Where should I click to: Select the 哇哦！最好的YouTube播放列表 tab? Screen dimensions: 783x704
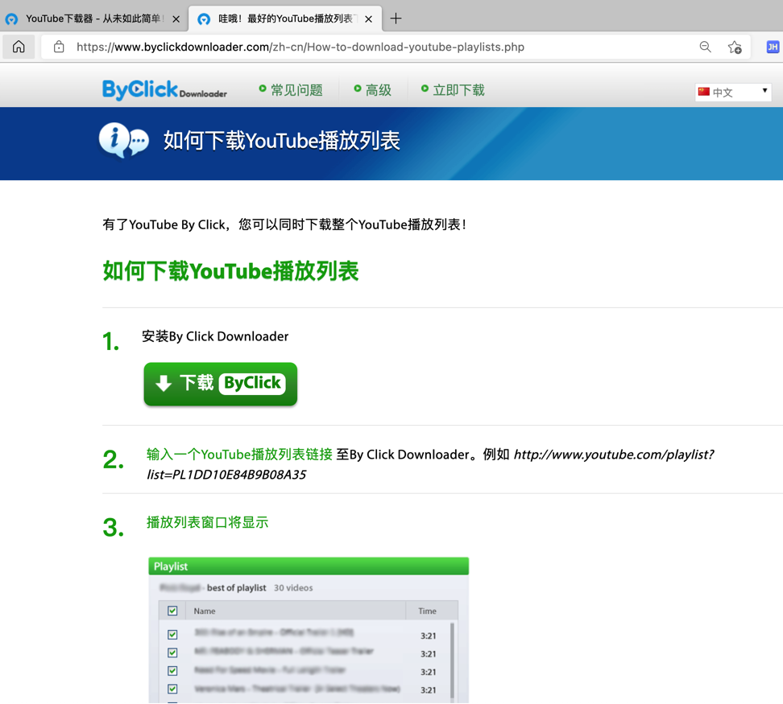click(x=285, y=19)
